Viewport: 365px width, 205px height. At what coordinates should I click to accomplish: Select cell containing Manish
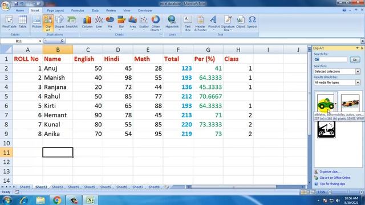coord(58,77)
